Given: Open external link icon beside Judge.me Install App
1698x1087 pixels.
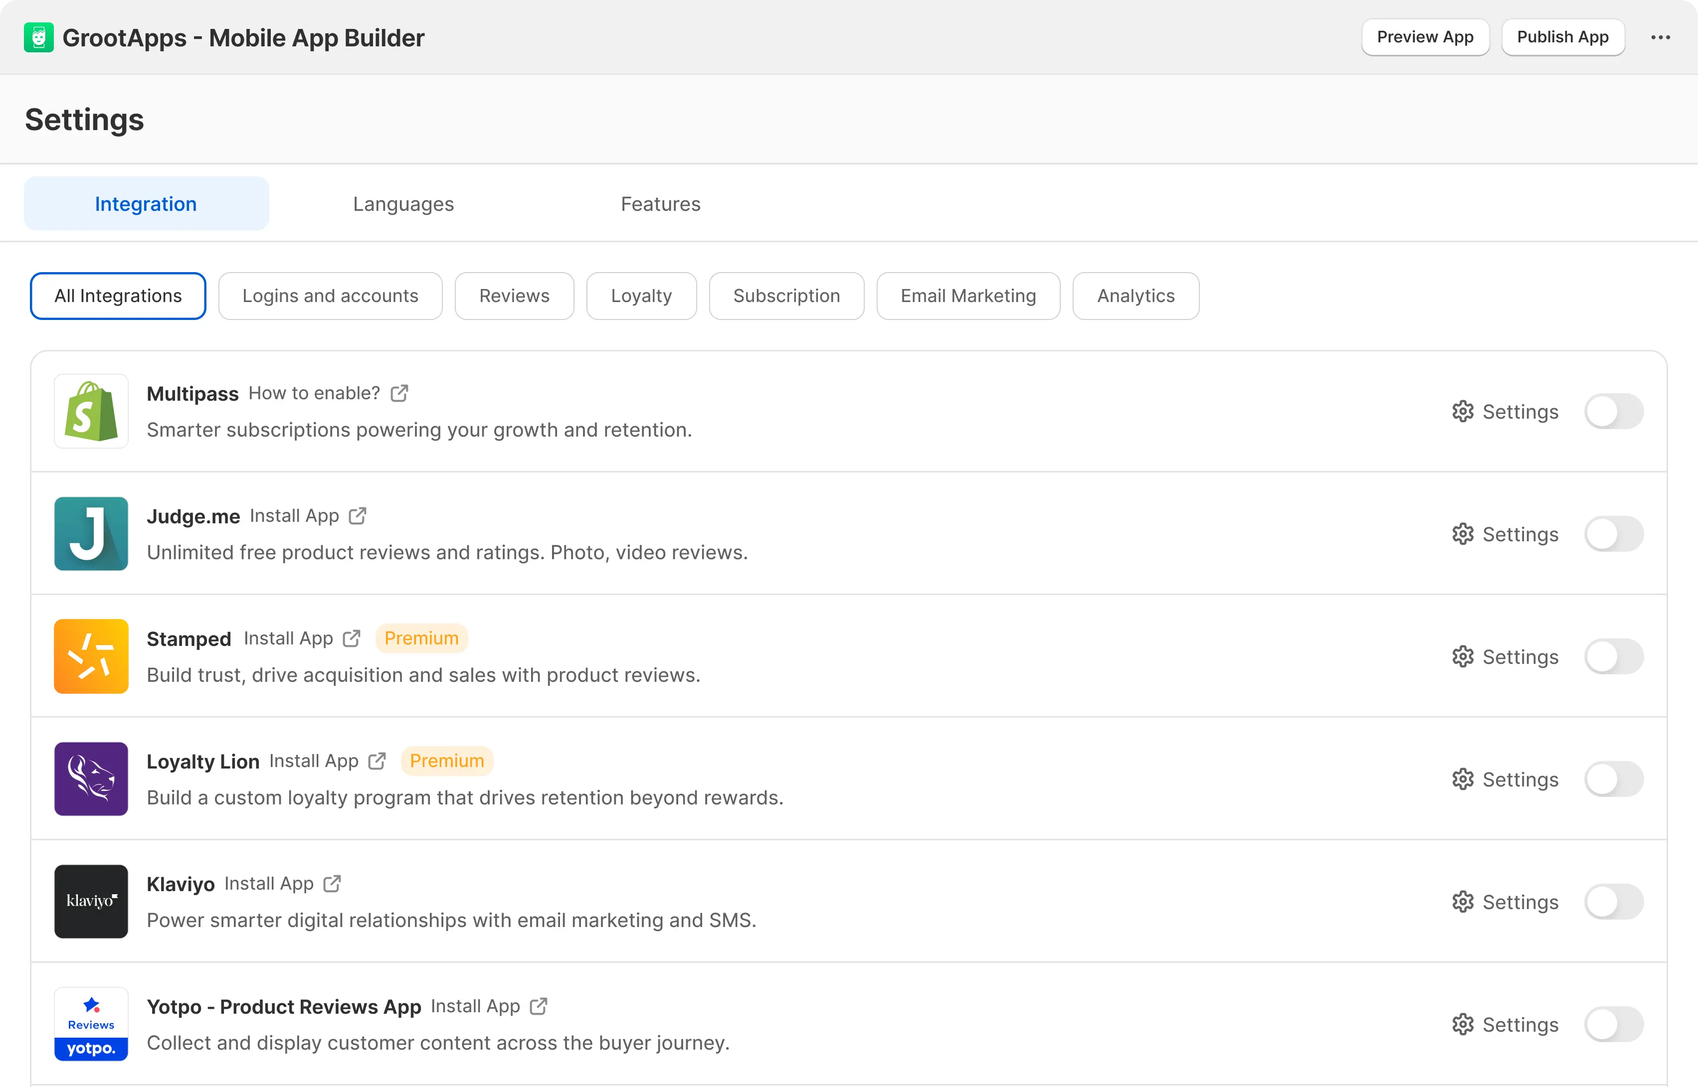Looking at the screenshot, I should pyautogui.click(x=358, y=516).
